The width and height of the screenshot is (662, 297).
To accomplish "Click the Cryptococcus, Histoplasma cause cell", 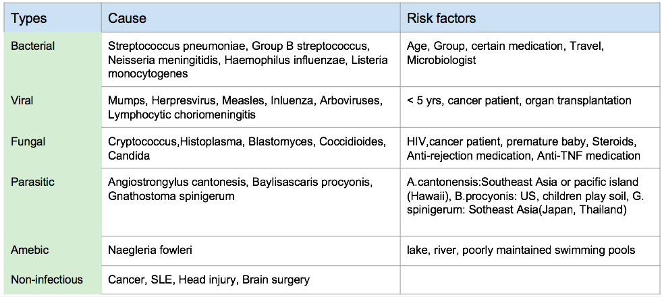I will tap(246, 149).
